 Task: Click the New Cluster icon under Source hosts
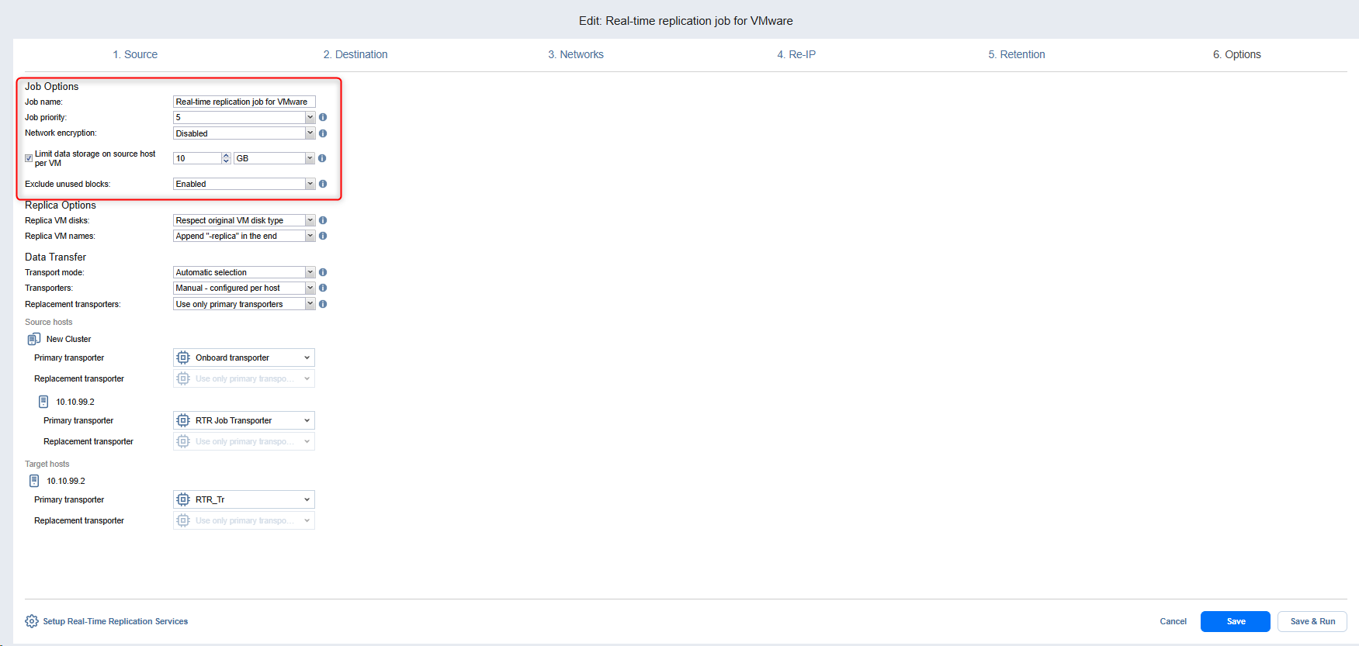point(34,339)
